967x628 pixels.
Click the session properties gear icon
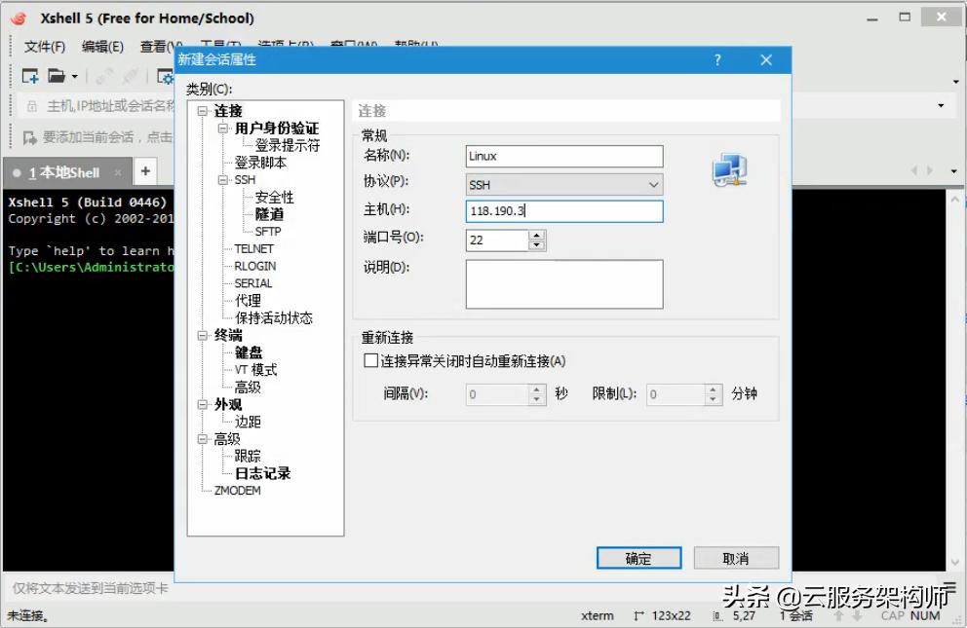point(164,77)
